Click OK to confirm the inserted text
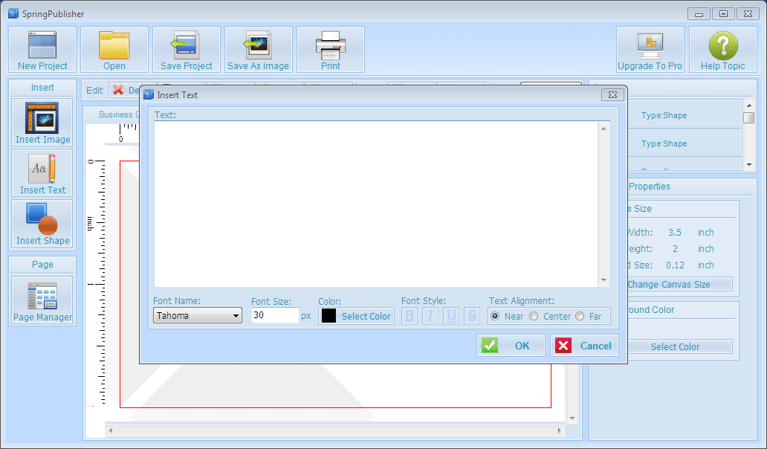Screen dimensions: 767x449 point(511,346)
